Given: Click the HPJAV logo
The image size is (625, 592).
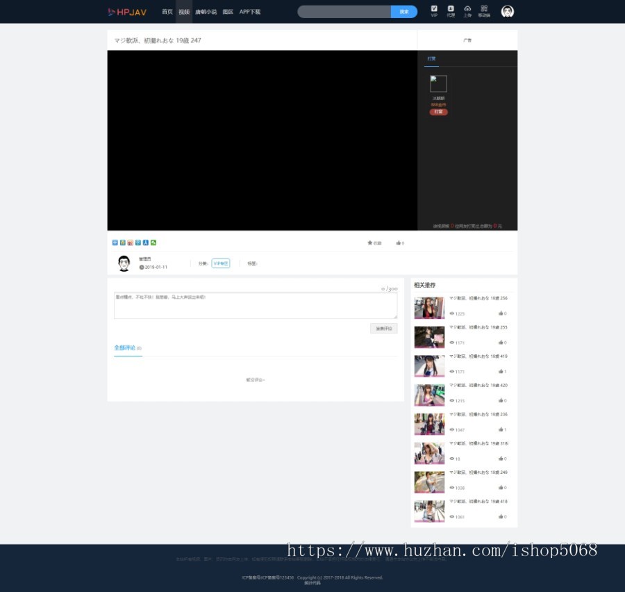Looking at the screenshot, I should 127,12.
